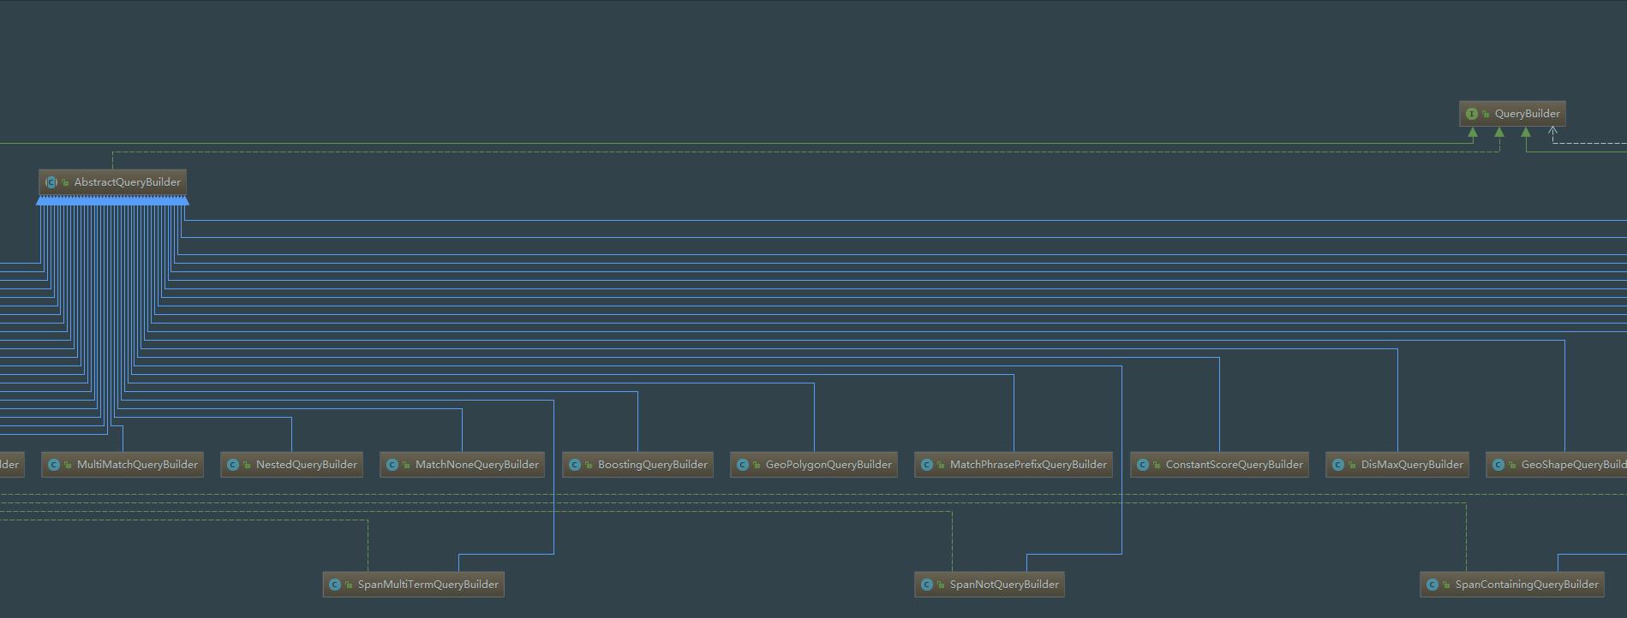Click the green visibility icon on MatchNoneQueryBuilder
This screenshot has height=618, width=1627.
click(x=405, y=465)
